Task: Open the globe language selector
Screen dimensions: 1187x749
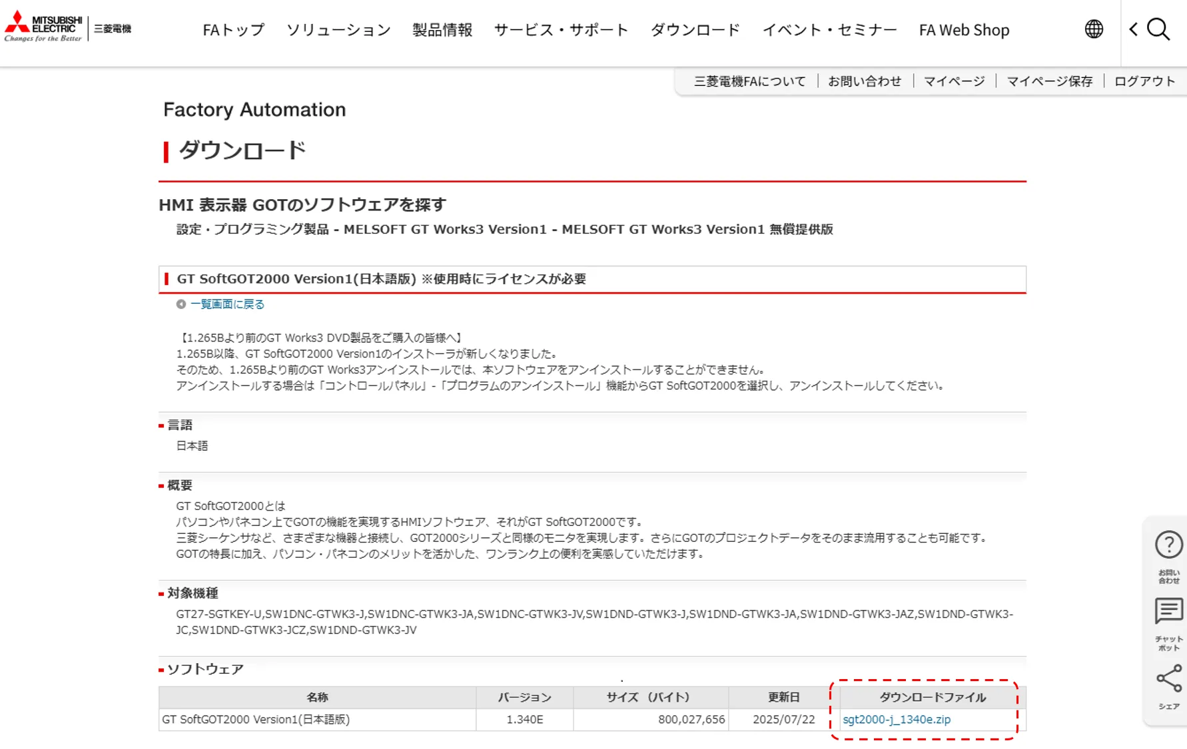Action: 1093,29
